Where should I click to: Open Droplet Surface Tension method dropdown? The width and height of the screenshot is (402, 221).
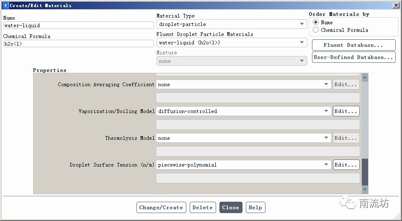(x=244, y=165)
